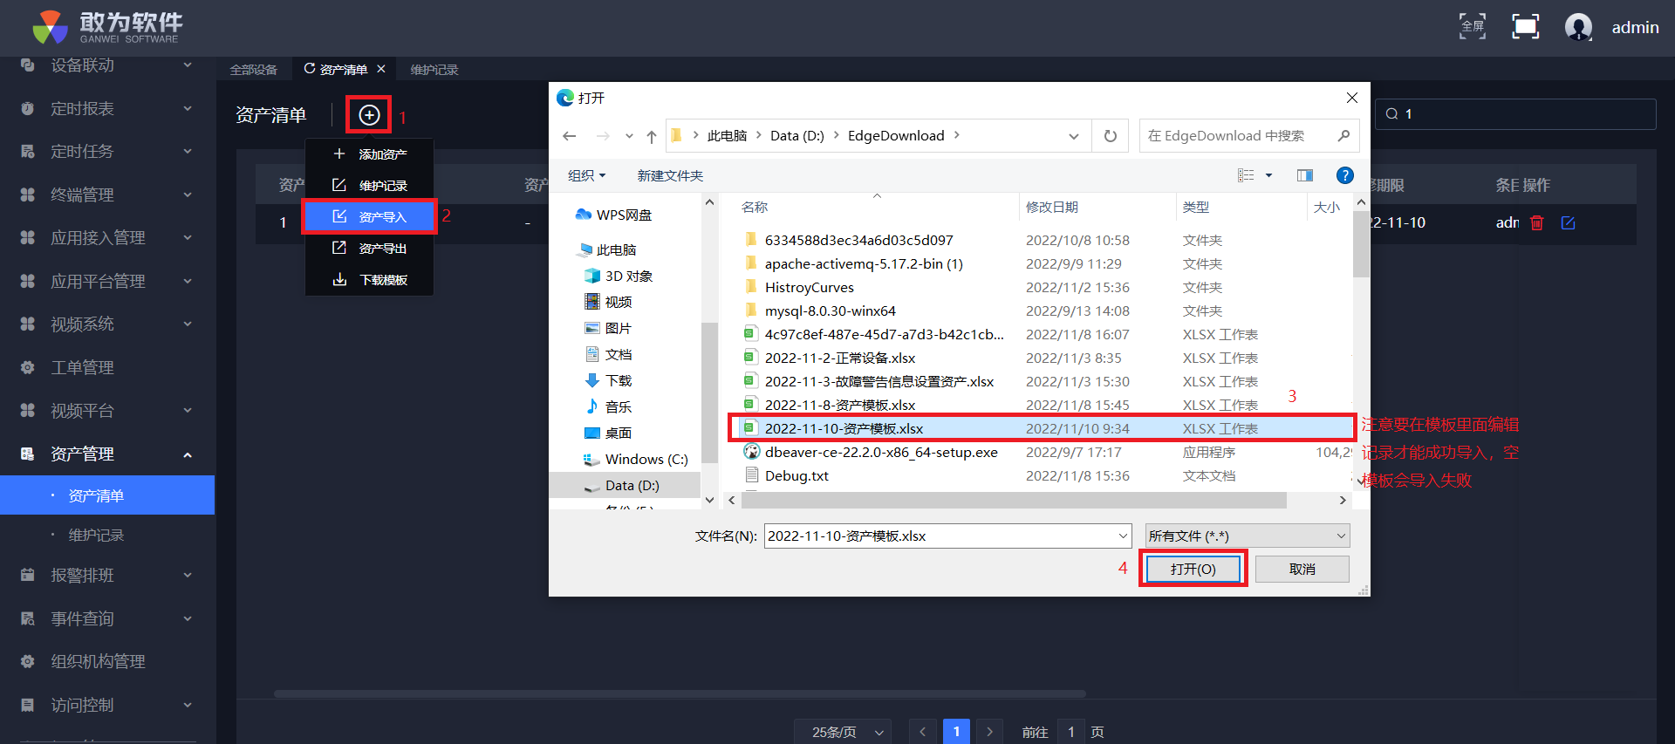Click the blue edit icon in asset row
This screenshot has width=1675, height=744.
click(x=1568, y=222)
